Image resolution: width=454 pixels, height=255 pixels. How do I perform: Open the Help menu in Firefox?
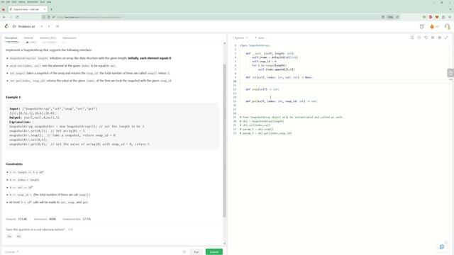tap(49, 1)
